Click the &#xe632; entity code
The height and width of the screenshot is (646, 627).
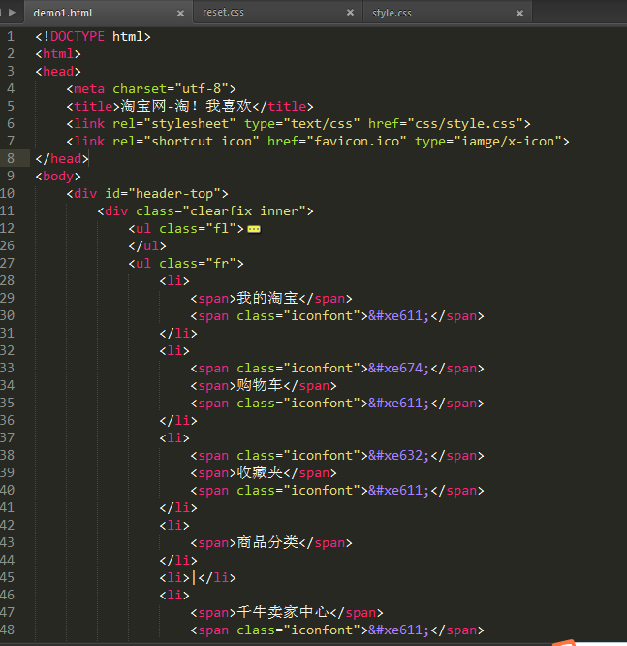click(x=399, y=455)
